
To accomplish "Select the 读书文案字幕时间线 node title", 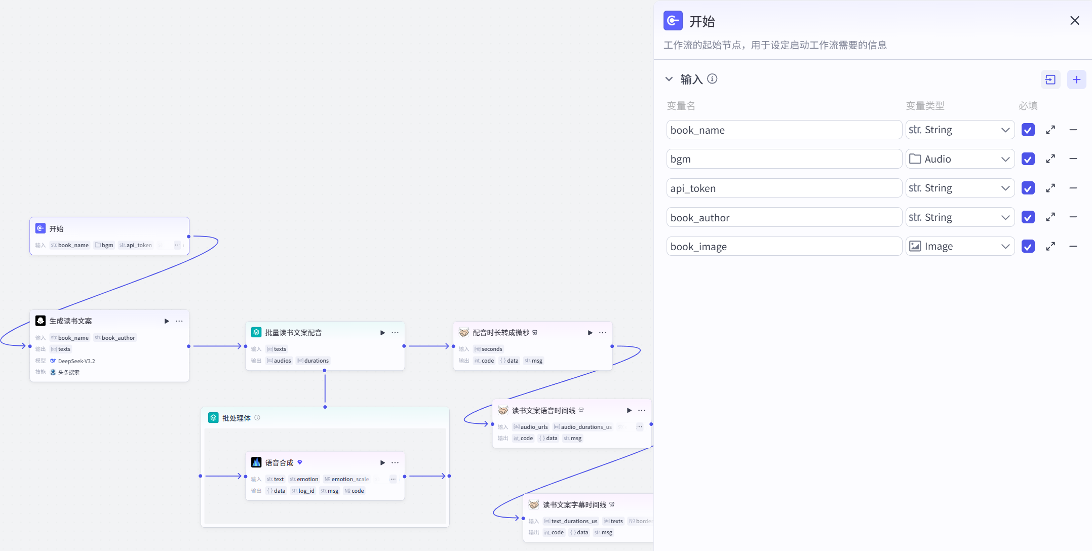I will 574,505.
